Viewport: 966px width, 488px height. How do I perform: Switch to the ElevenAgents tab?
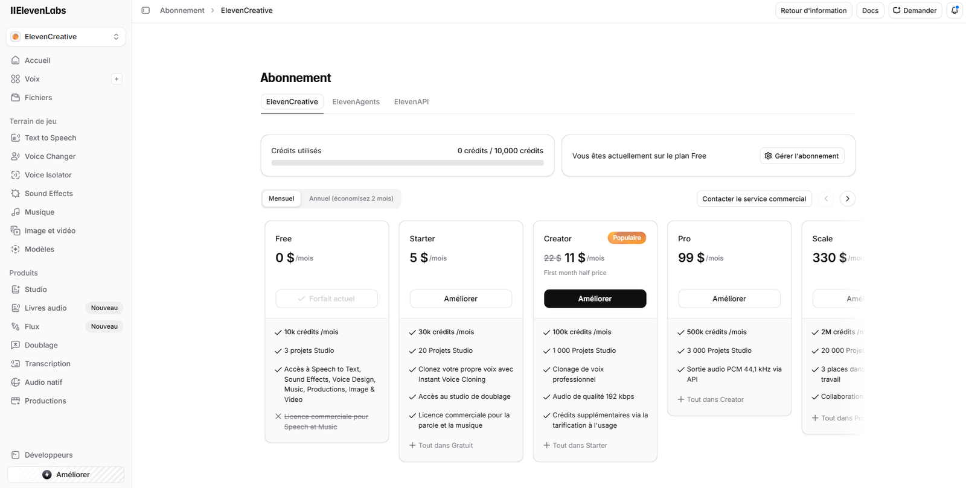point(356,102)
